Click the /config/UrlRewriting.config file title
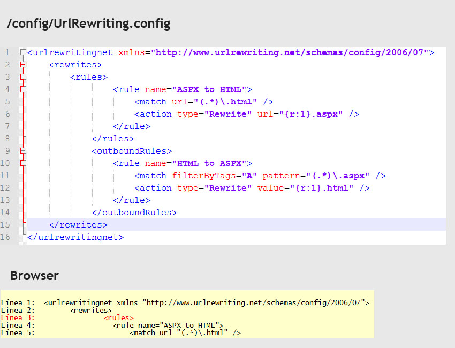Screen dimensions: 455x348 [89, 24]
